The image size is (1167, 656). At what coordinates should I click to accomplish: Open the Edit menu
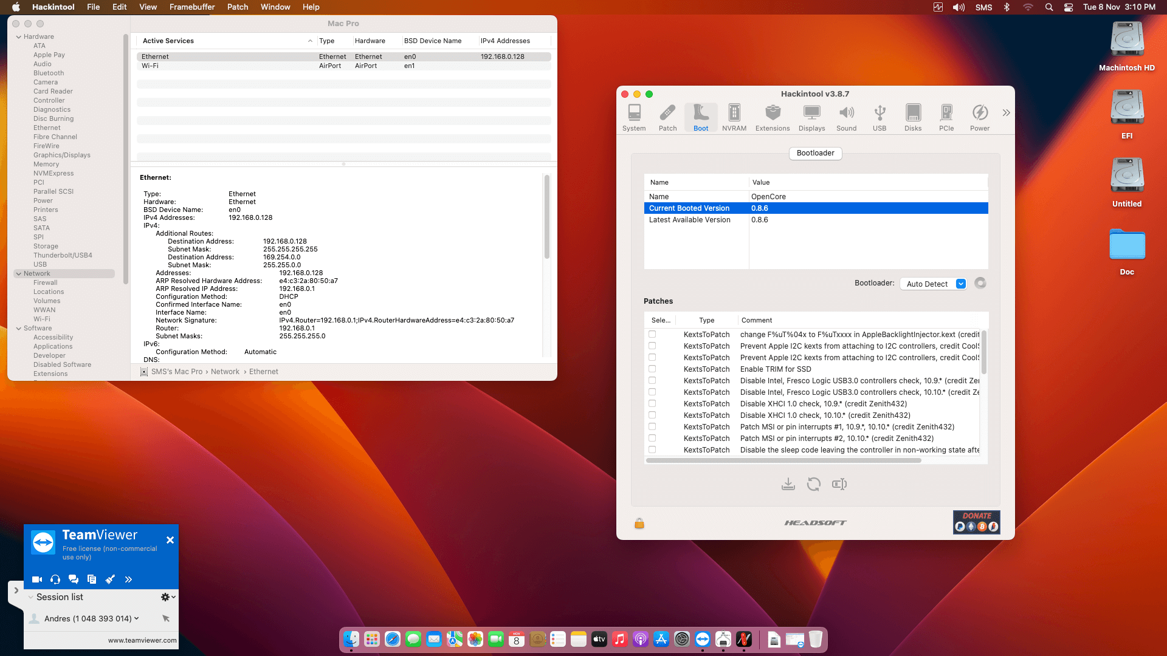coord(120,7)
